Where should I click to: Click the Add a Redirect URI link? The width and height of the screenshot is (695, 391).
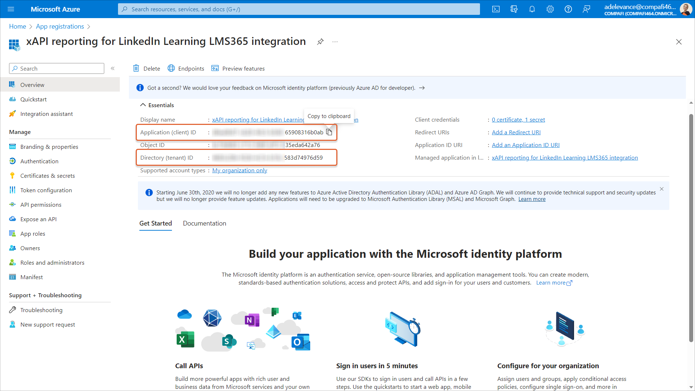coord(516,132)
